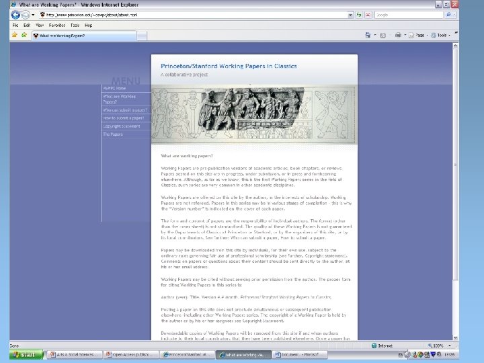Viewport: 484px width, 363px height.
Task: Stop loading with the red X icon
Action: [x=368, y=15]
